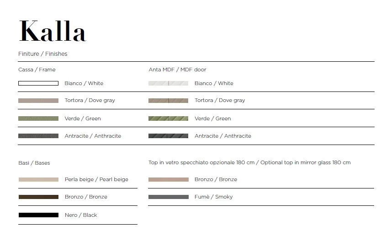This screenshot has height=242, width=386.
Task: Select the Basi / Bases heading
Action: click(x=34, y=163)
